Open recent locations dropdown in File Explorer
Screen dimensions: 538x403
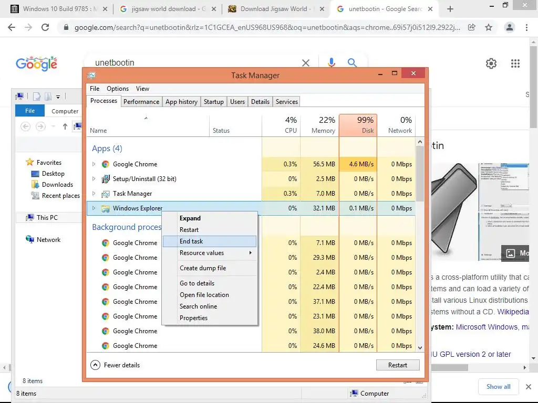tap(53, 126)
